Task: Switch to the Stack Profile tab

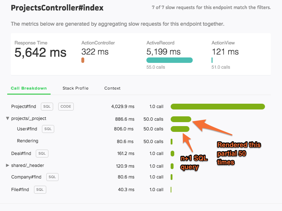Action: click(x=76, y=88)
